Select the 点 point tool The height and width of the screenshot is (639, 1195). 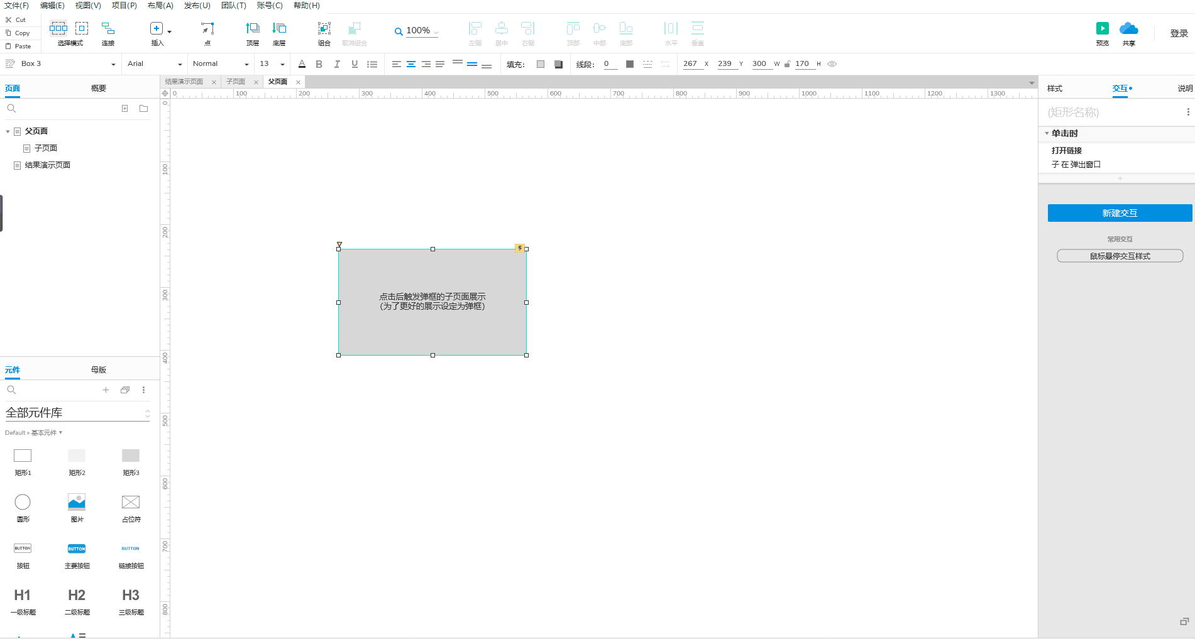click(207, 28)
